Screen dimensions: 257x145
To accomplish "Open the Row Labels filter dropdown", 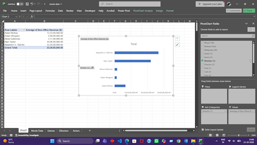I will (24, 30).
